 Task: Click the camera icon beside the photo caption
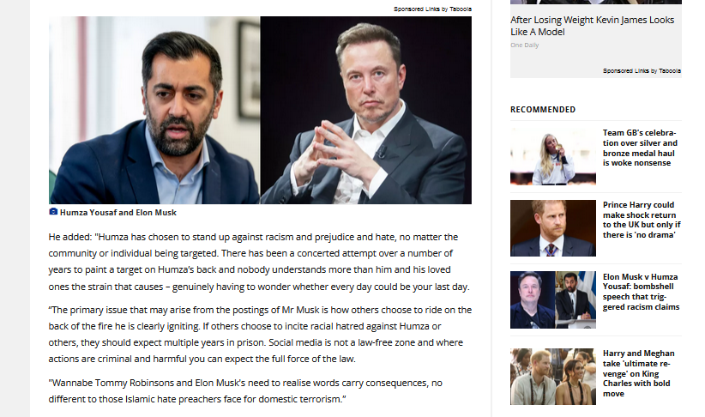click(53, 212)
